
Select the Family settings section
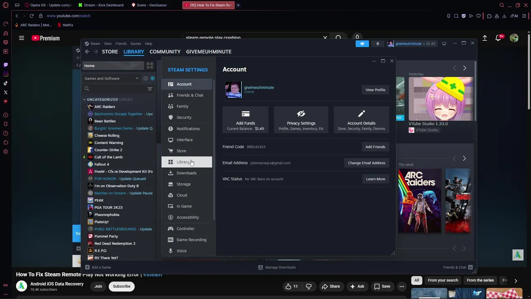tap(187, 106)
